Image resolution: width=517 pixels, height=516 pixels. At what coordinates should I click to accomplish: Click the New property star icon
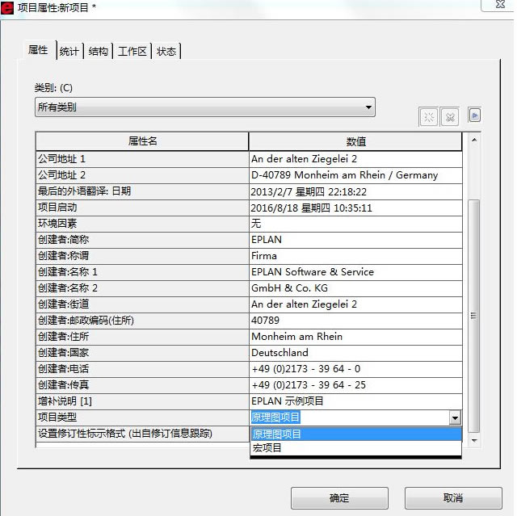click(428, 116)
